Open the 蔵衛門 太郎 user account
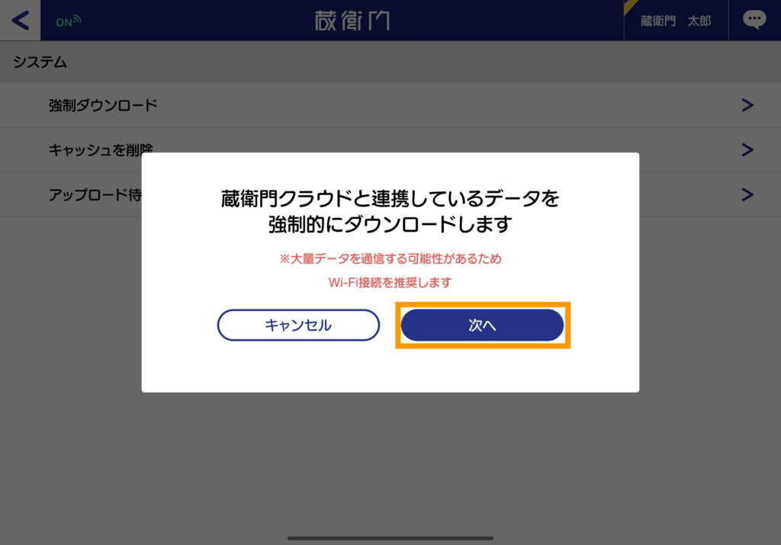 point(676,21)
